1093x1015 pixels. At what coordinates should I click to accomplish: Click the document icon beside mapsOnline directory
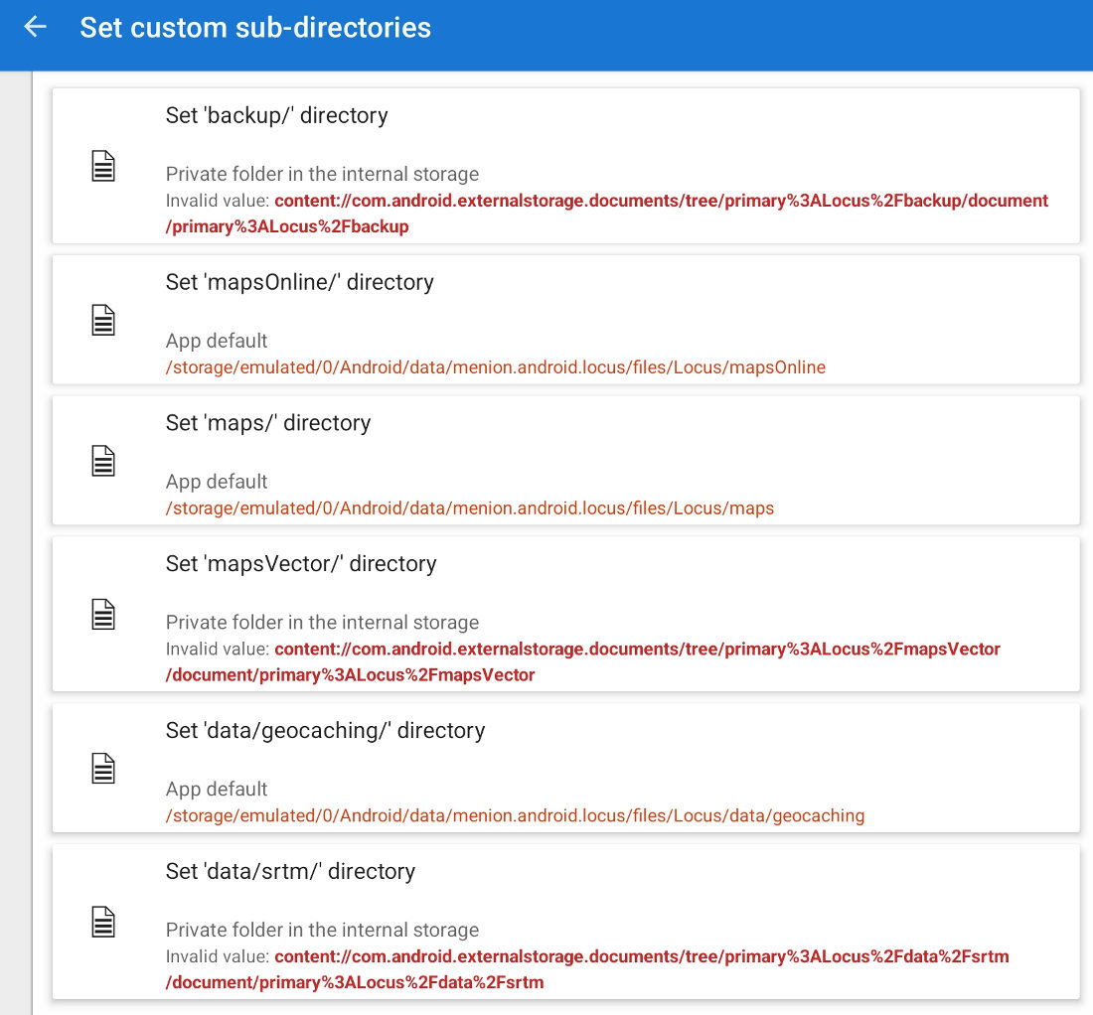[x=103, y=320]
